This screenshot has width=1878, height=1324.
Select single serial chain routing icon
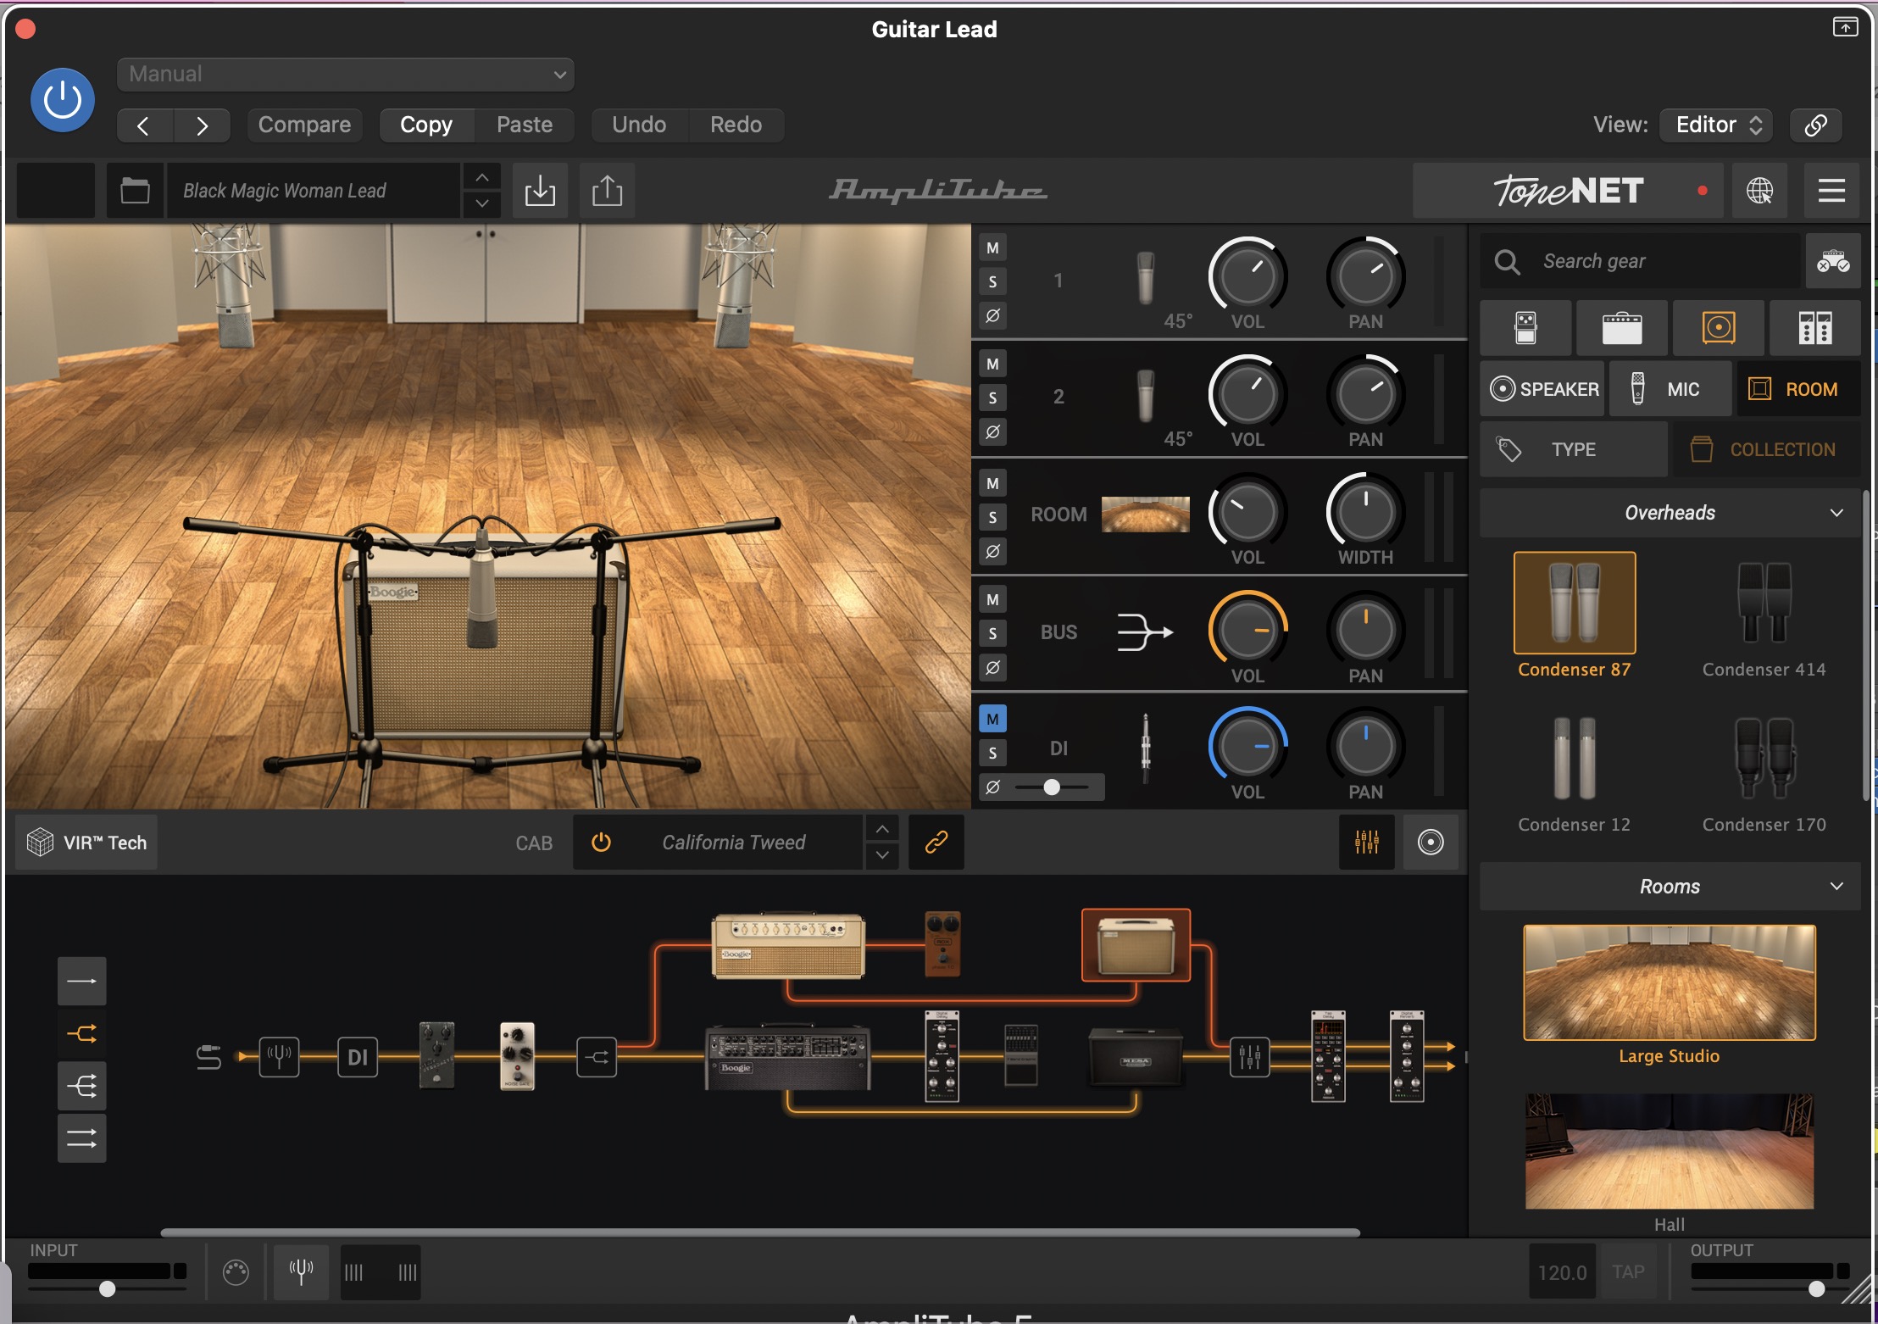point(81,982)
